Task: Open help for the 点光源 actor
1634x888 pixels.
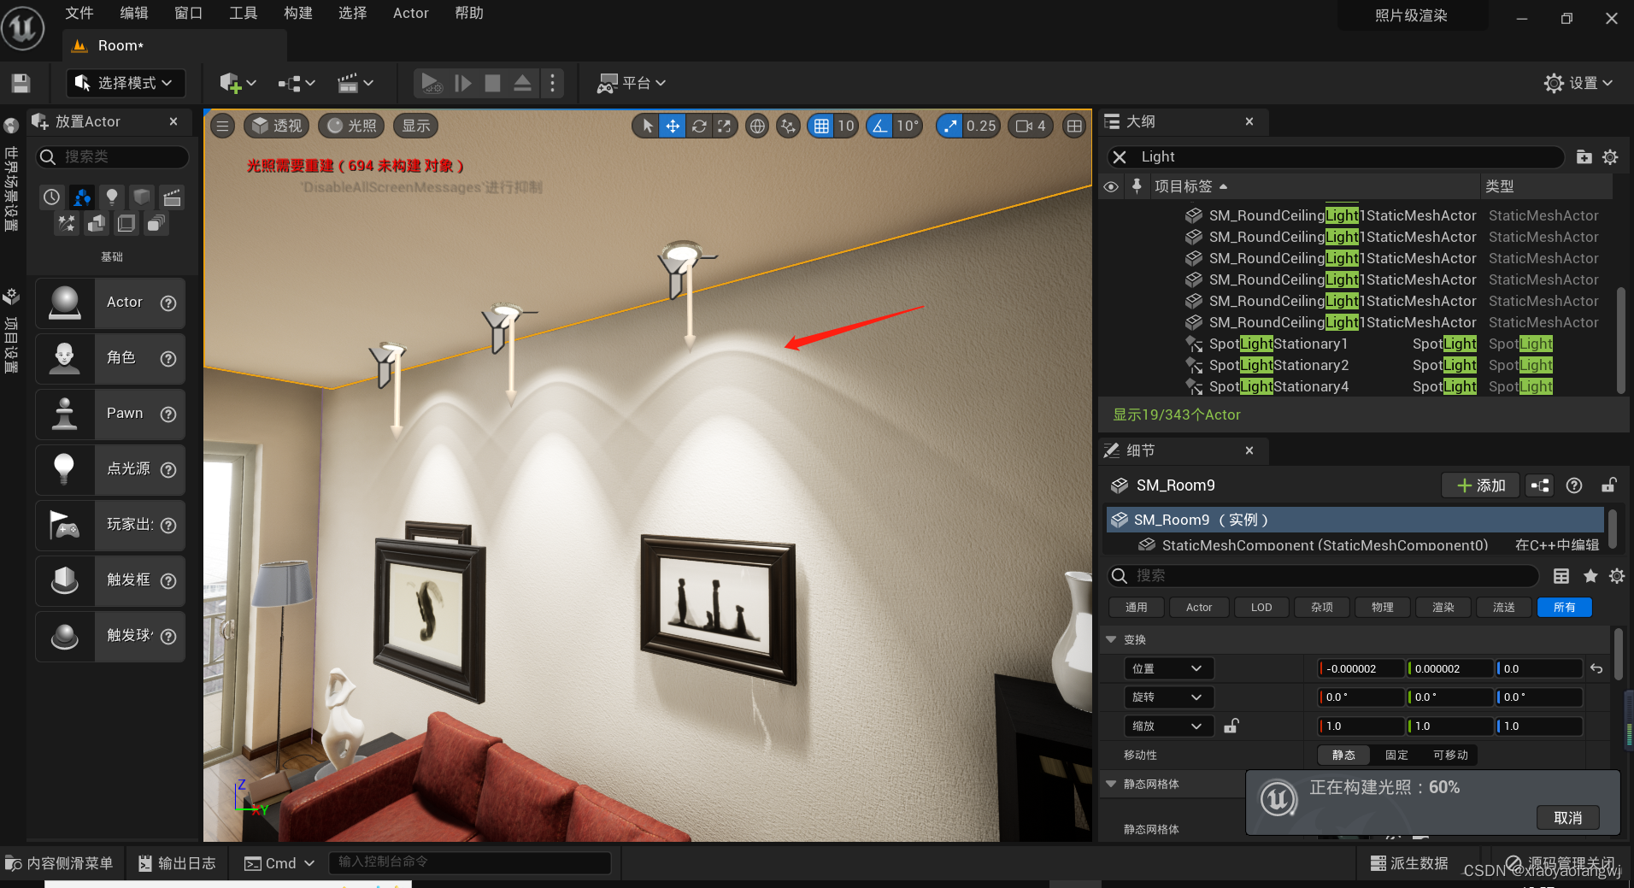Action: click(168, 469)
